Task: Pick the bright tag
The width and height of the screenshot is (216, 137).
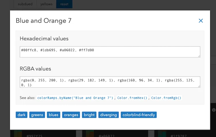Action: [89, 115]
